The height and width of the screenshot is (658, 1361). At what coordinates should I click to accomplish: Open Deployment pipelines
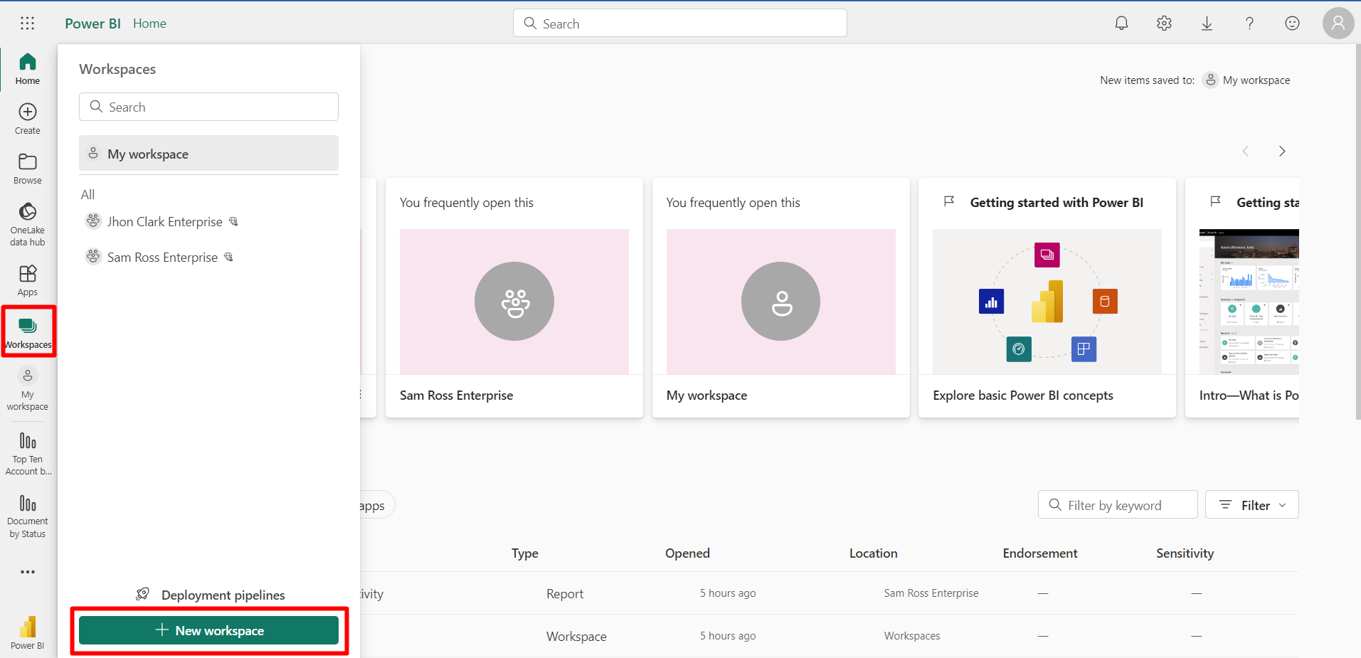[210, 595]
